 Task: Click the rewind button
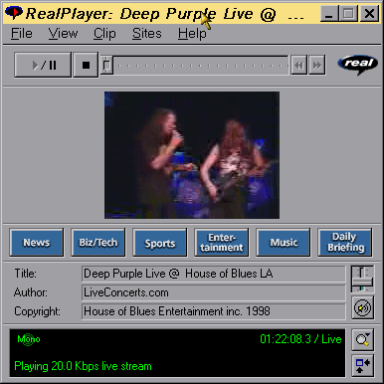pyautogui.click(x=298, y=66)
